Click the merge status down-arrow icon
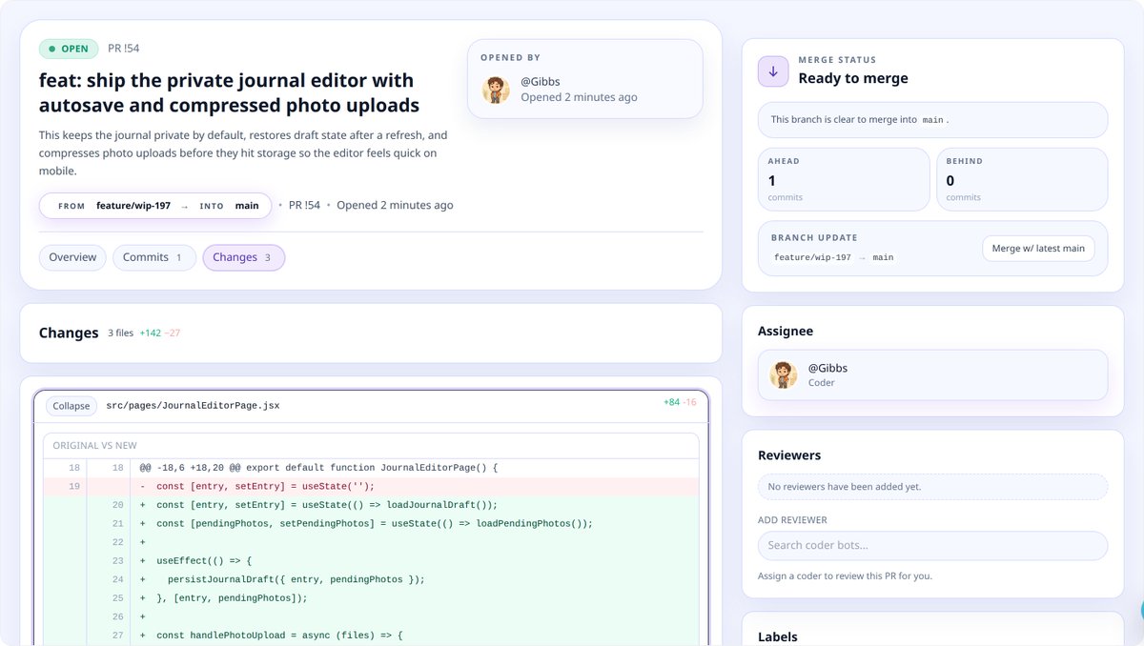Image resolution: width=1144 pixels, height=646 pixels. coord(773,71)
